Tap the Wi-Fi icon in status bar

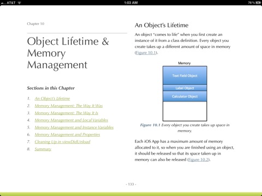(x=19, y=3)
